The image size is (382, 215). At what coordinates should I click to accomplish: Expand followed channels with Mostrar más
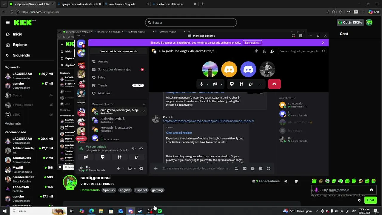tap(13, 124)
